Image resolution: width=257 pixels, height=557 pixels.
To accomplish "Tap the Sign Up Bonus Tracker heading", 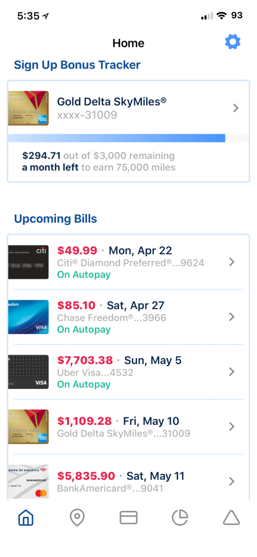I will pos(77,65).
